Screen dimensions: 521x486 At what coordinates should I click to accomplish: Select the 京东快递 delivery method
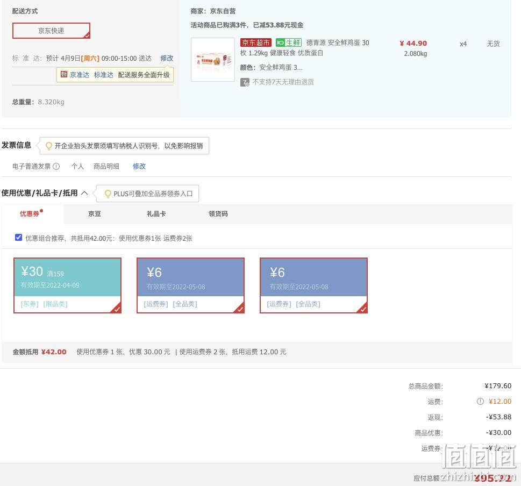click(x=51, y=31)
